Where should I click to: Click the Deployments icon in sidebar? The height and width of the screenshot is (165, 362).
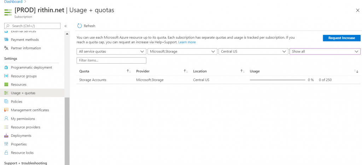coord(6,136)
